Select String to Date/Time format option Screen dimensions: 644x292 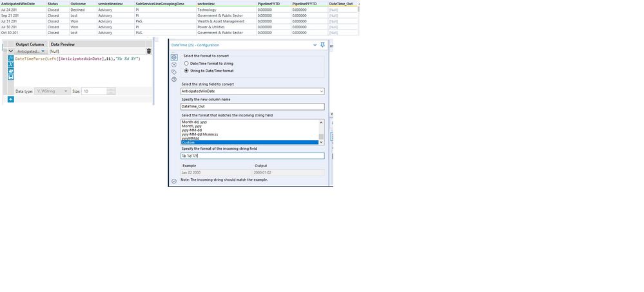pyautogui.click(x=209, y=71)
